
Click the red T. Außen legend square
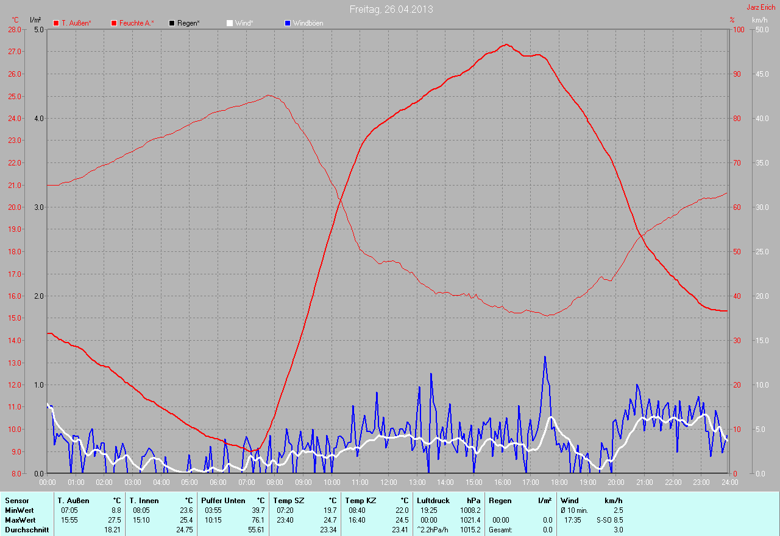(x=56, y=23)
